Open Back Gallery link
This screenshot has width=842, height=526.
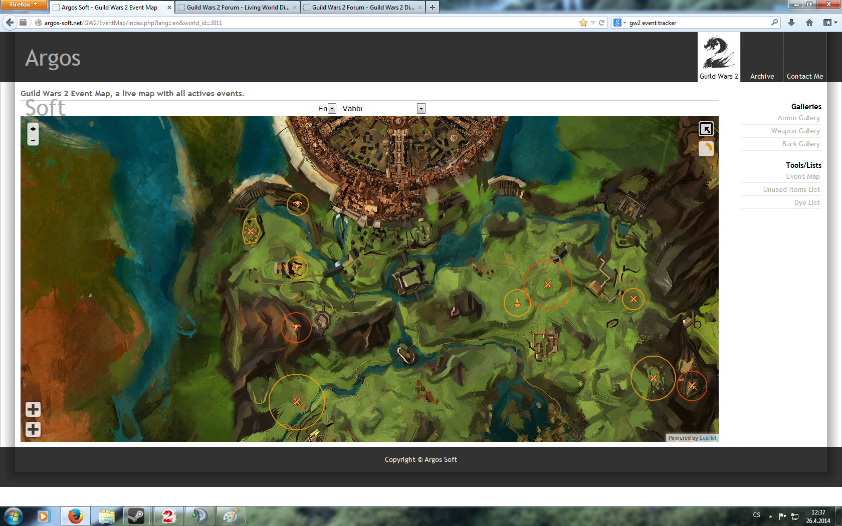[801, 144]
